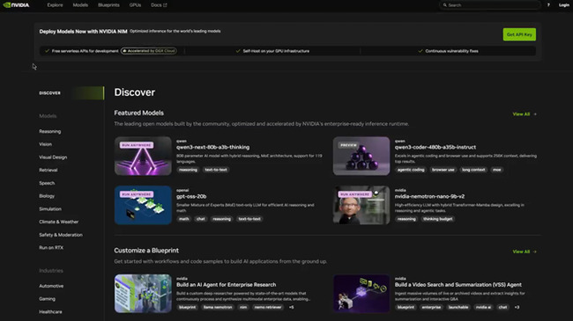The image size is (573, 321).
Task: Click the enterprise tag under VSS Agent
Action: click(x=431, y=307)
